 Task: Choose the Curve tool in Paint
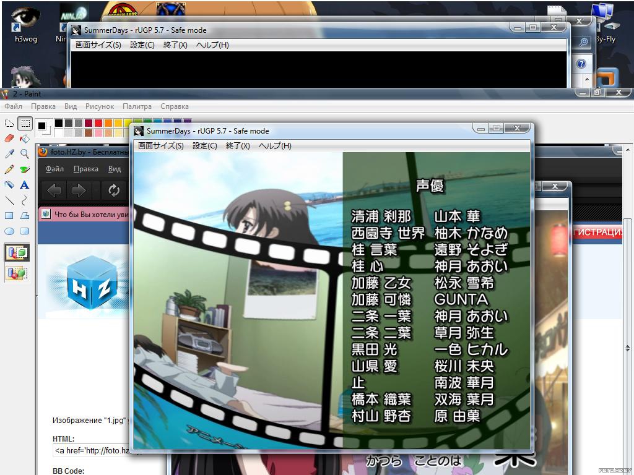pyautogui.click(x=25, y=200)
